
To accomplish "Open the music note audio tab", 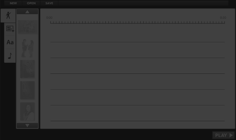I will coord(10,56).
